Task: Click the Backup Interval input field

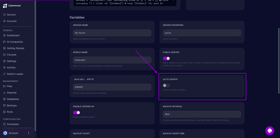Action: [202, 114]
